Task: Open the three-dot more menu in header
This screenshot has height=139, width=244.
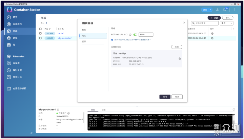Action: click(x=235, y=10)
